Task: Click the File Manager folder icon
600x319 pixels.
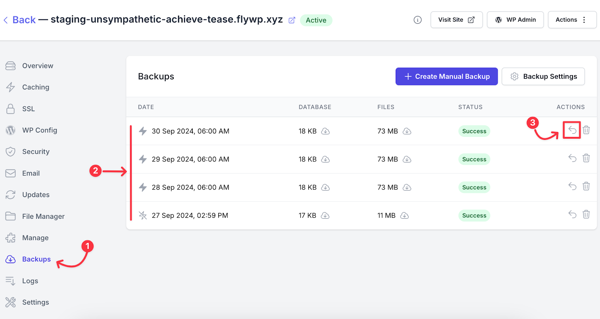Action: (10, 216)
